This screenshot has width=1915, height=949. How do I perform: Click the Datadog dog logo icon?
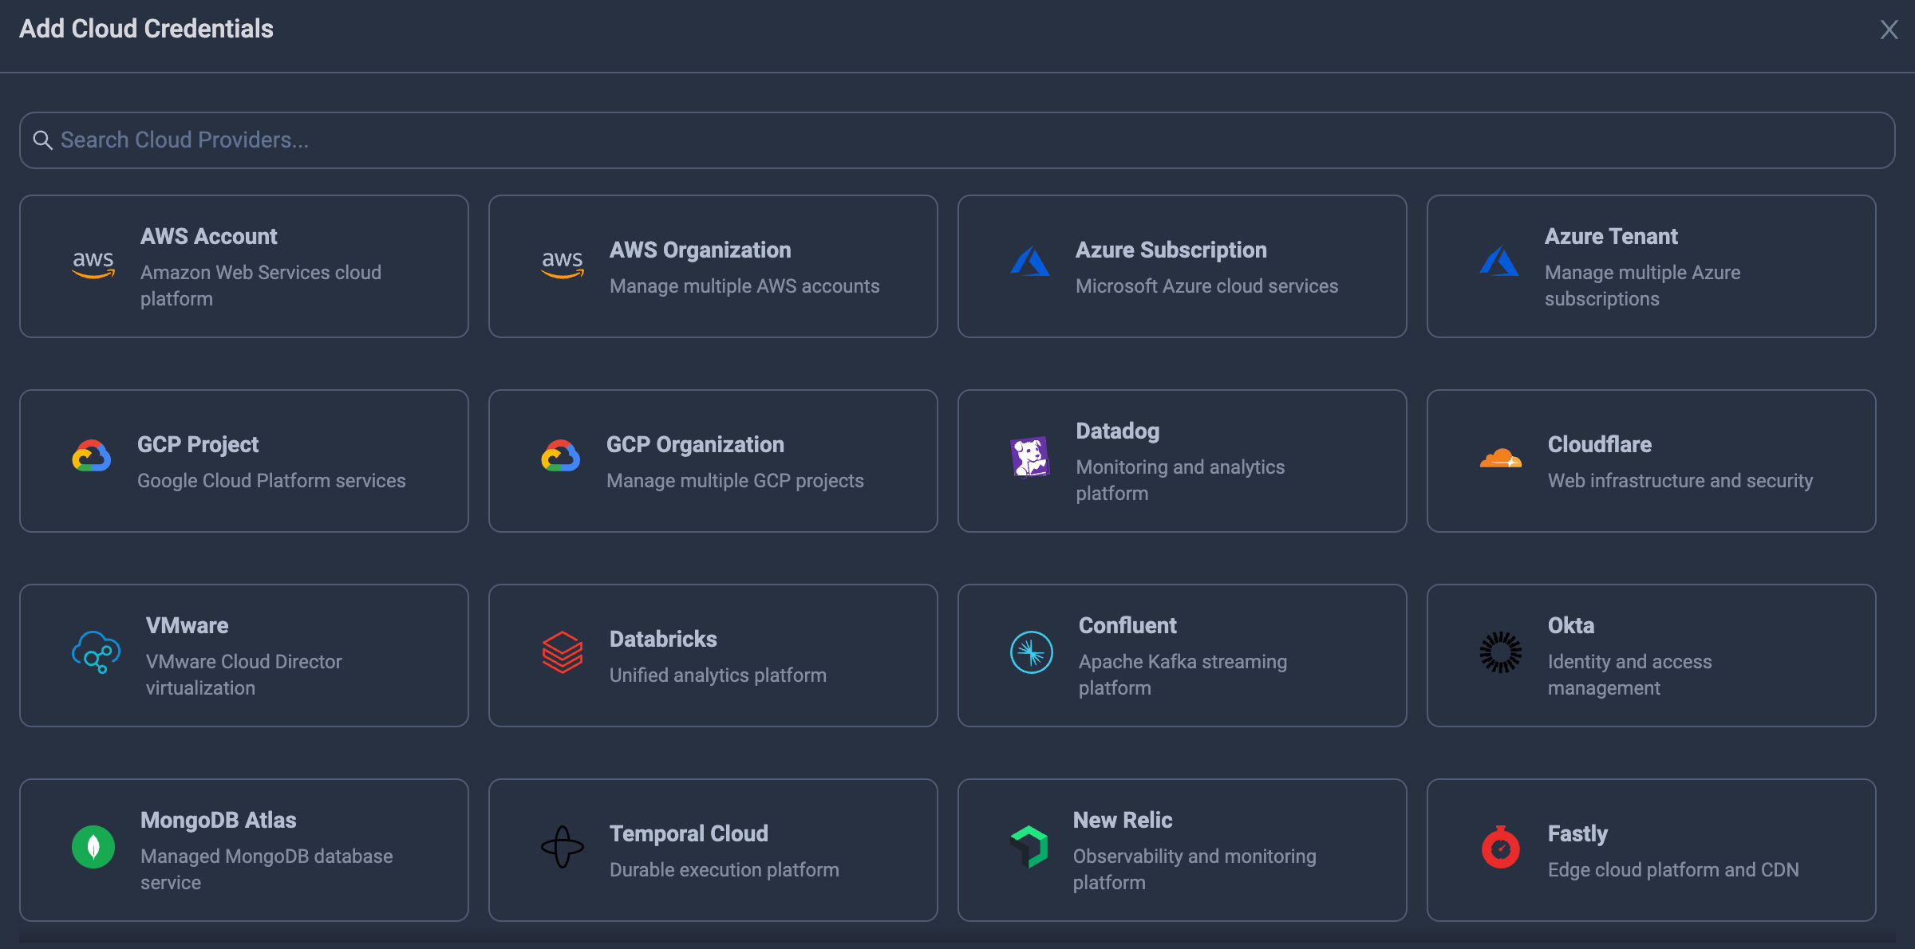click(1029, 457)
